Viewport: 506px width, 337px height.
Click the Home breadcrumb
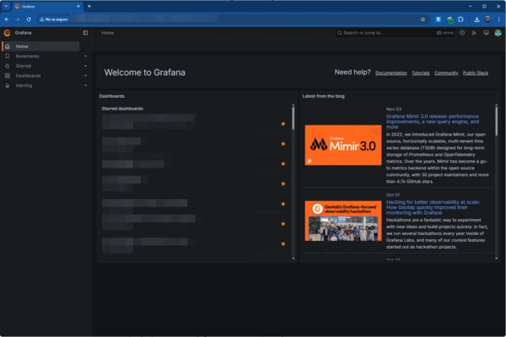[107, 33]
